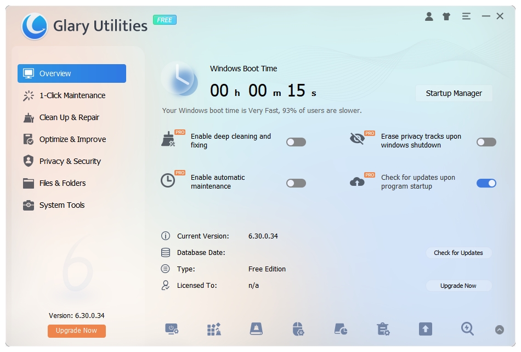Open the startup manager monitor icon in bottom toolbar
This screenshot has height=352, width=521.
(172, 329)
